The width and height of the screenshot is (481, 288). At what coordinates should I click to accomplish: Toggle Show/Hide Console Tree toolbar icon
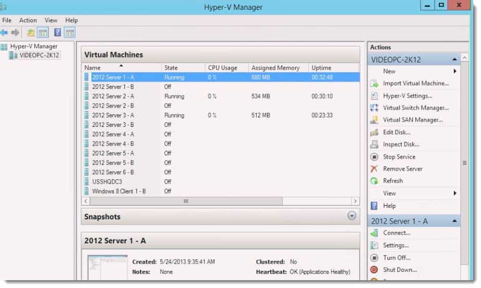[43, 32]
